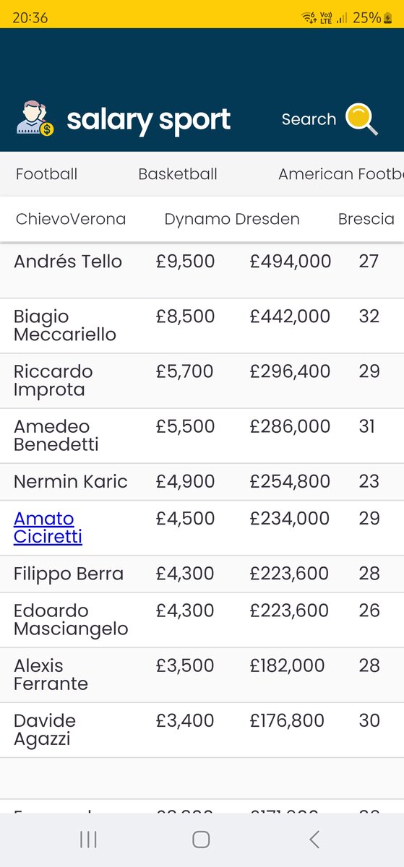Tap the Wi-Fi signal status icon
Screen dimensions: 404x867
(309, 17)
